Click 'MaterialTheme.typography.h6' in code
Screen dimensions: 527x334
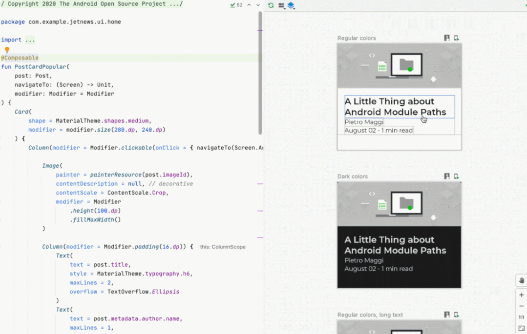pos(144,274)
